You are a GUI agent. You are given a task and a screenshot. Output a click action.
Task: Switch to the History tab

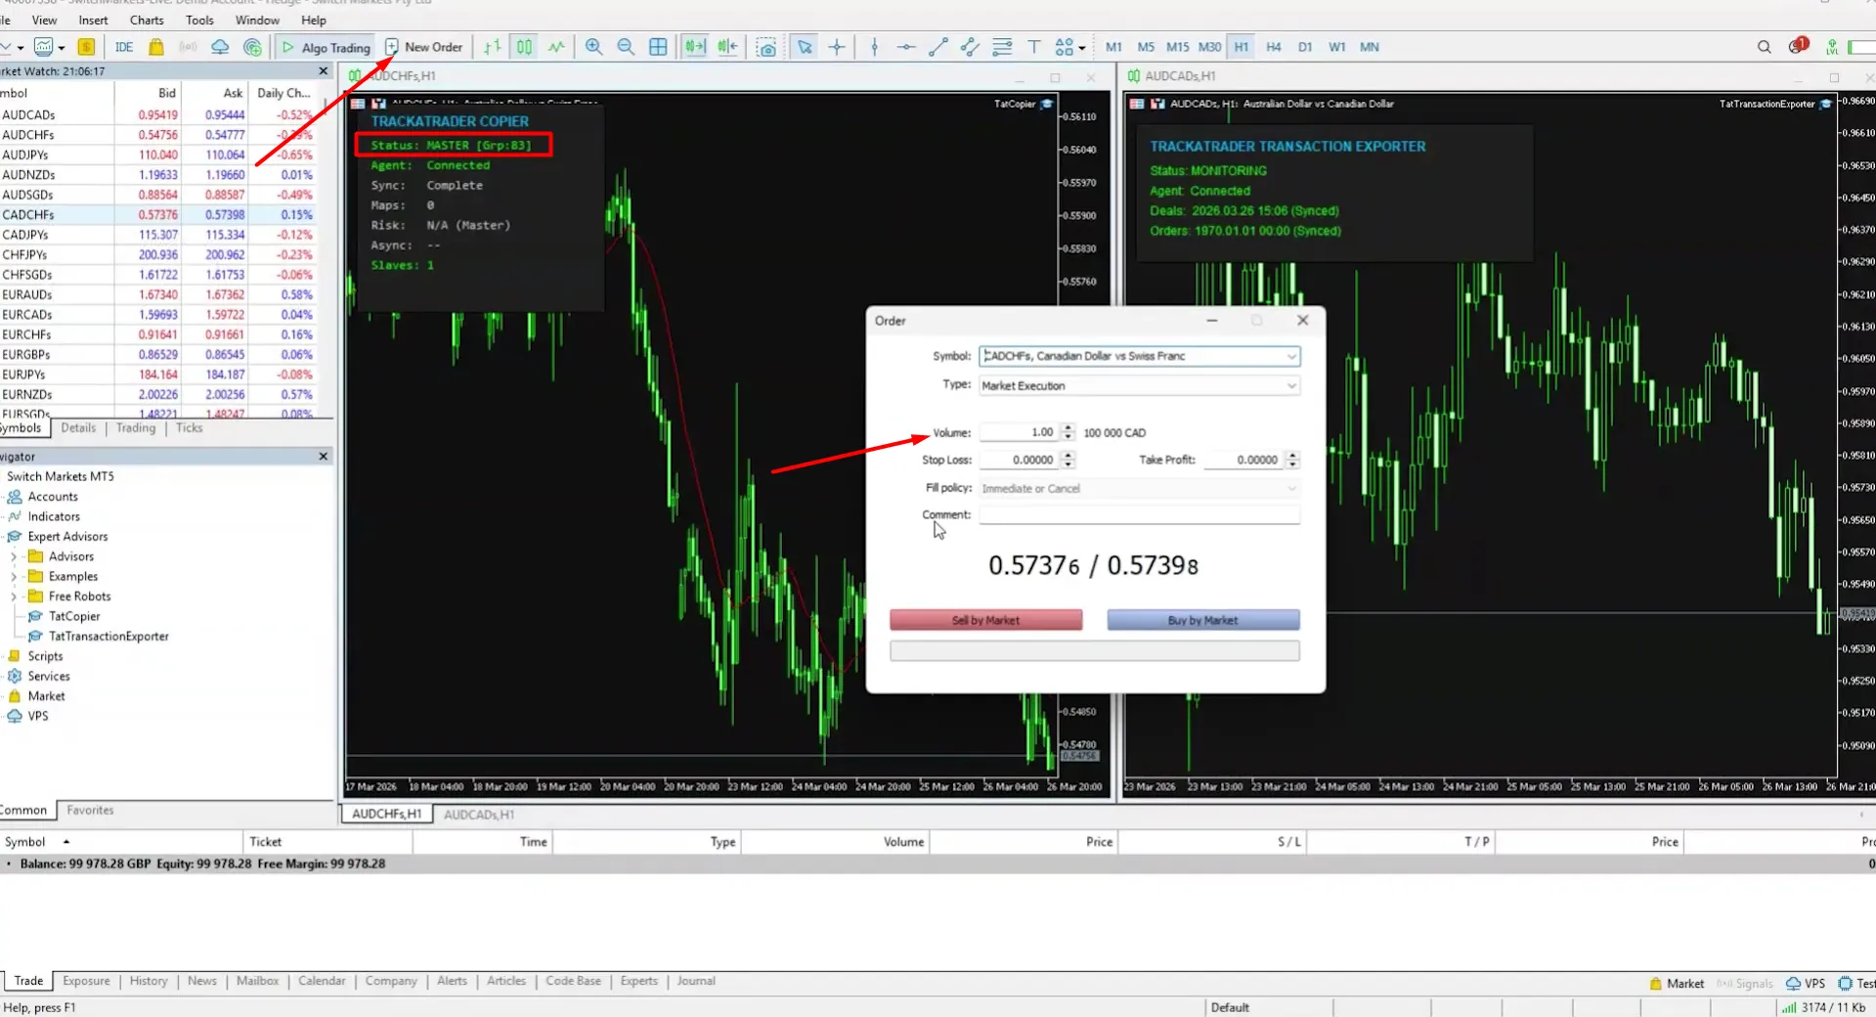tap(149, 981)
